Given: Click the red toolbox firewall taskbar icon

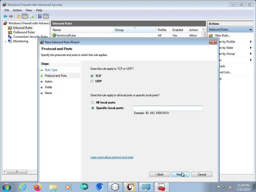Looking at the screenshot, I should coord(161,187).
